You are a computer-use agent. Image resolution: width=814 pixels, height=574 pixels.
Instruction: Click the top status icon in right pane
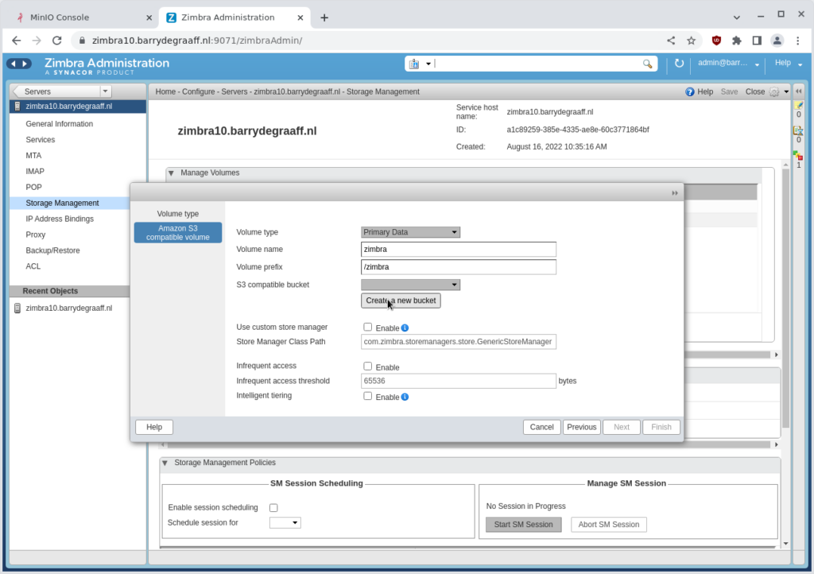[x=798, y=105]
